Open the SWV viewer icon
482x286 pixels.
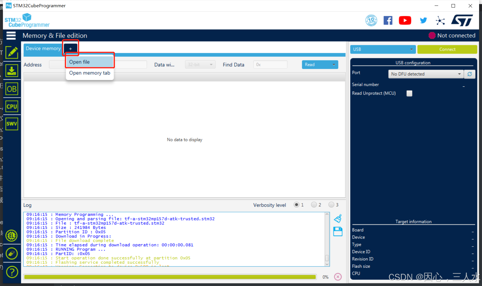(x=12, y=124)
